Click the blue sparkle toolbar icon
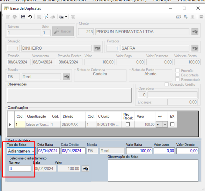This screenshot has width=205, height=191. click(46, 17)
